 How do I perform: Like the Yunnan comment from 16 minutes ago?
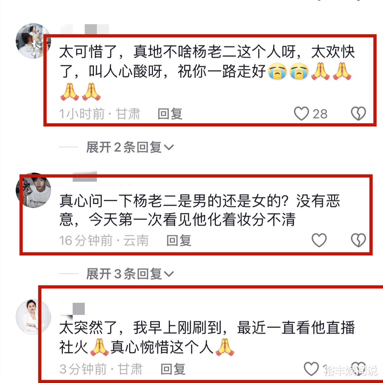point(319,240)
